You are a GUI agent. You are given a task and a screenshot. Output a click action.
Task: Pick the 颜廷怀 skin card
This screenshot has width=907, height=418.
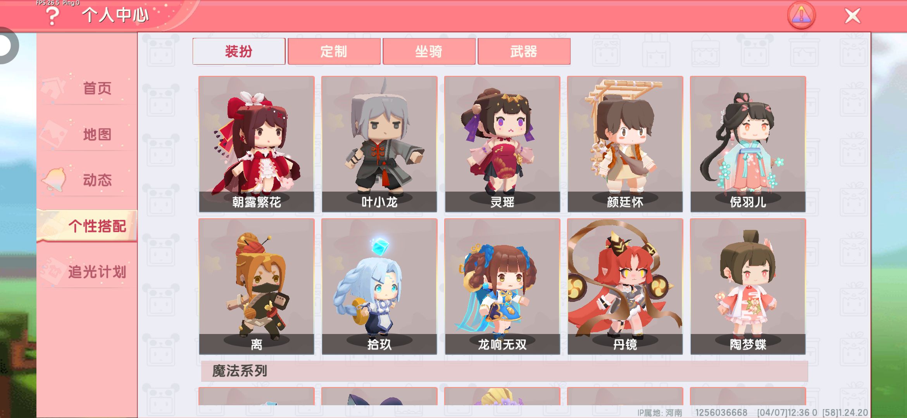(x=625, y=144)
